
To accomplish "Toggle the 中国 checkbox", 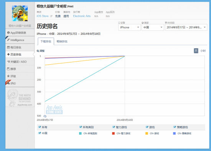I will pyautogui.click(x=40, y=133).
